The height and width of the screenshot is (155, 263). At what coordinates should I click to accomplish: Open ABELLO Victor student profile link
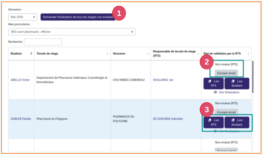[x=20, y=80]
